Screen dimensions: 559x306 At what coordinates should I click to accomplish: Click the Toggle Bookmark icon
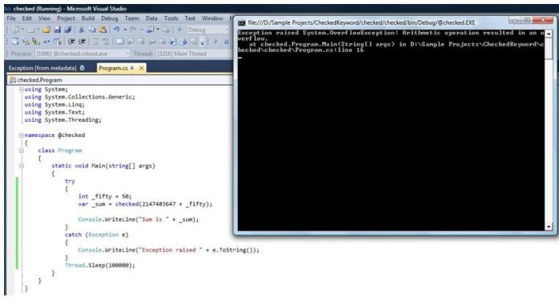click(x=120, y=41)
